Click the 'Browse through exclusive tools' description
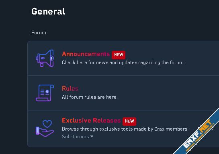 pyautogui.click(x=125, y=129)
